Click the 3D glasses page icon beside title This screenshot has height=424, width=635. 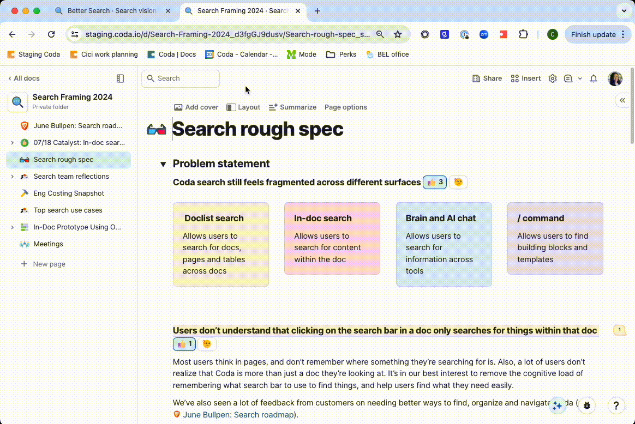(157, 130)
